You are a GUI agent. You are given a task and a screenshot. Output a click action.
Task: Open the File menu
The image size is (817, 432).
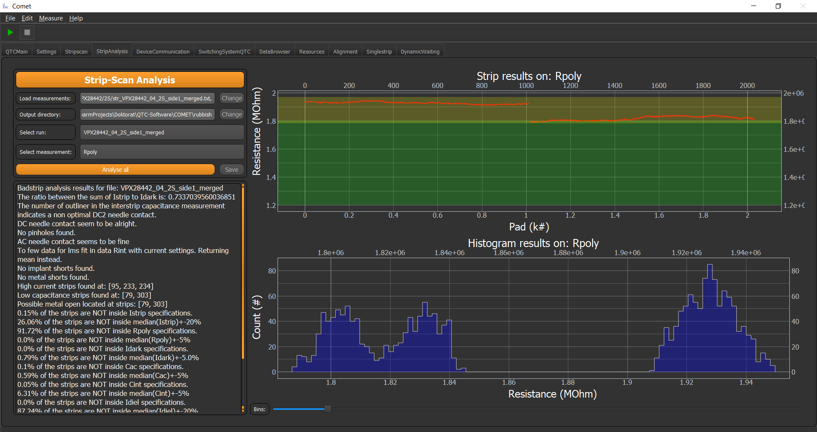pos(10,18)
